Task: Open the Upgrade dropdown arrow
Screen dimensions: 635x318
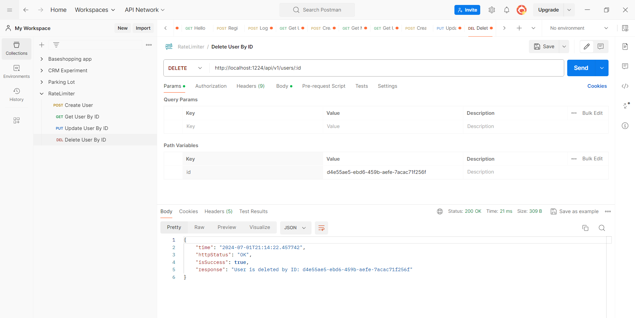Action: click(569, 10)
